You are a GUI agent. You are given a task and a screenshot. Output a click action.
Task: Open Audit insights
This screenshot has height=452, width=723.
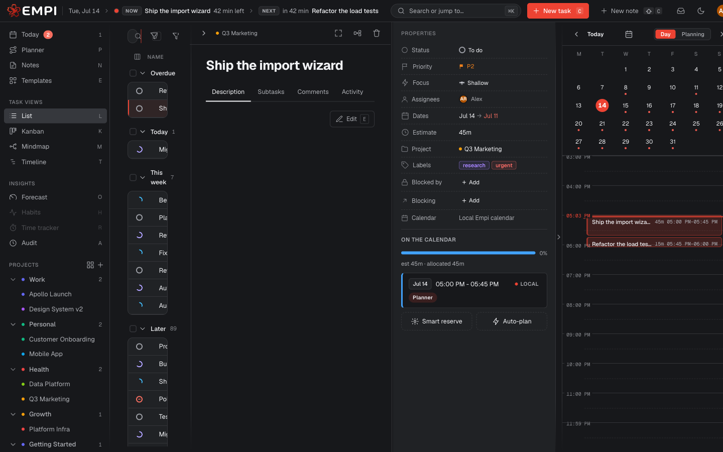[55, 243]
